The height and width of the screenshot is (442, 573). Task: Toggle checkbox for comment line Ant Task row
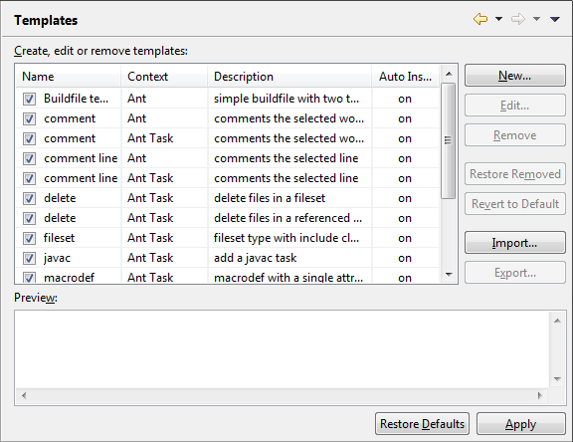29,178
